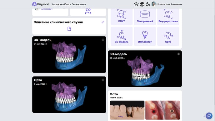
Task: Click document icon in case description
Action: tap(69, 29)
